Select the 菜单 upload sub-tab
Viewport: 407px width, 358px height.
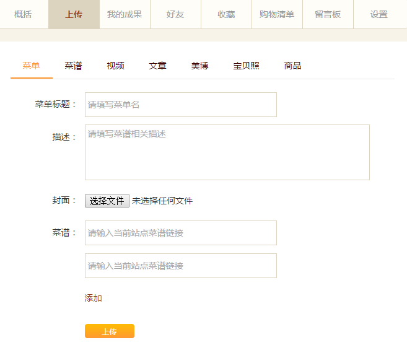[31, 66]
